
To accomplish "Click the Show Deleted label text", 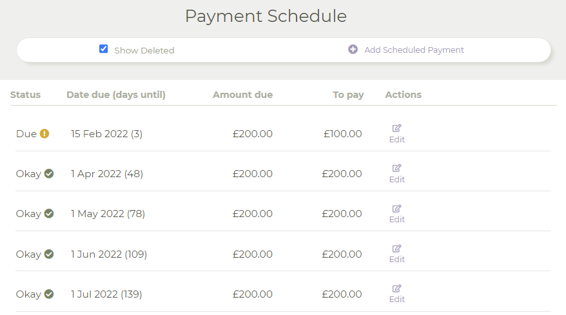I will [144, 50].
